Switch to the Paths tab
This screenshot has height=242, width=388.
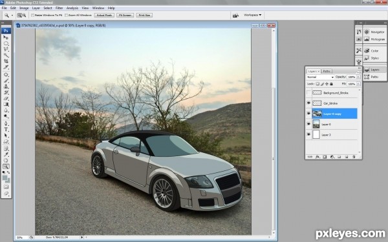[x=327, y=71]
